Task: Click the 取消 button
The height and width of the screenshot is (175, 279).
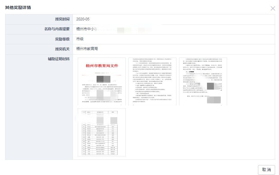Action: tap(266, 170)
